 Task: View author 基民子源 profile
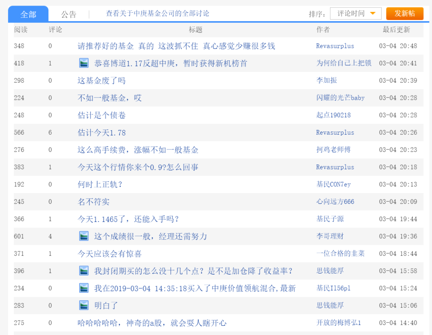(330, 219)
